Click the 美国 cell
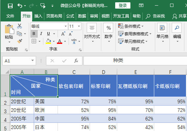The height and width of the screenshot is (131, 187). (46, 101)
